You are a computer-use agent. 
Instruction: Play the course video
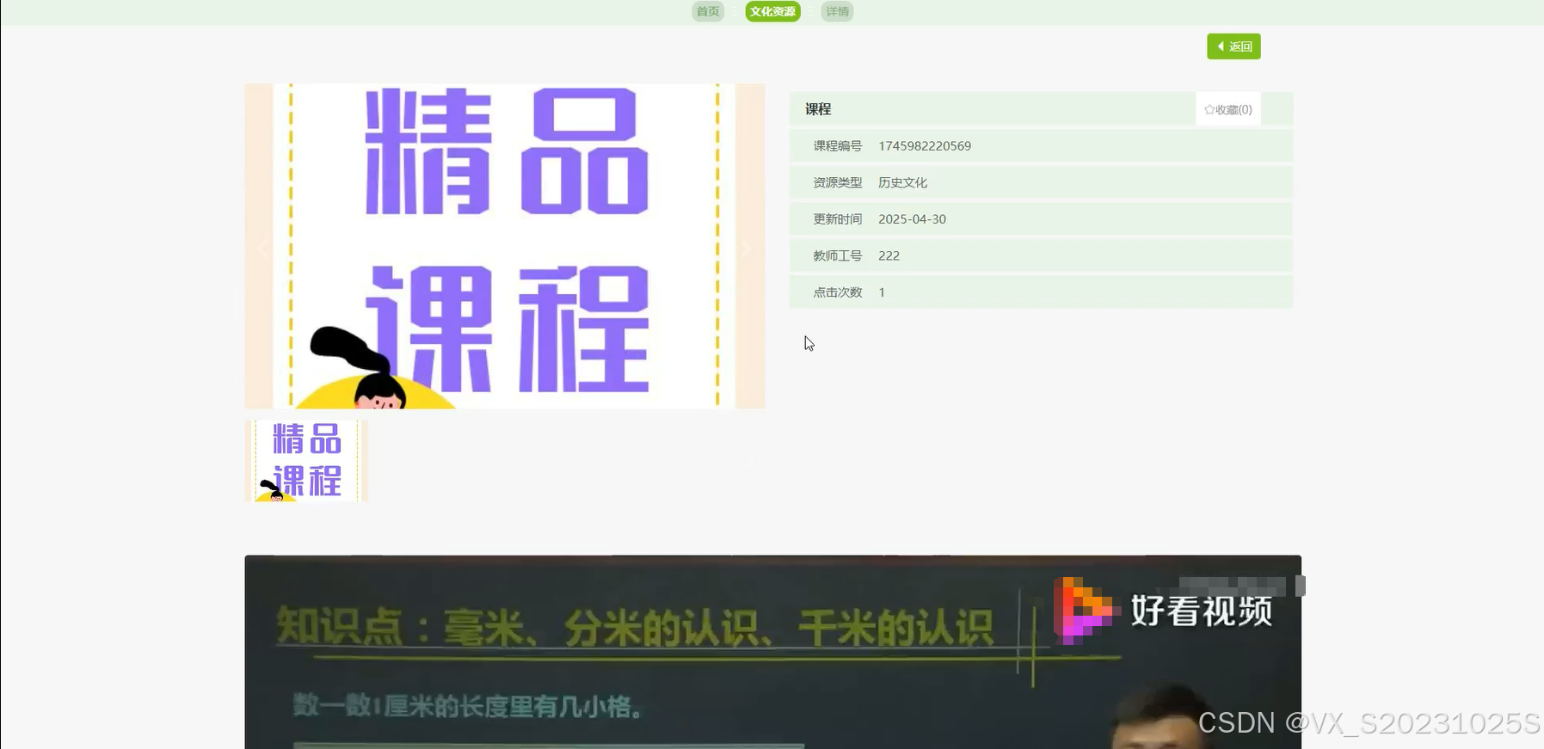click(x=772, y=652)
